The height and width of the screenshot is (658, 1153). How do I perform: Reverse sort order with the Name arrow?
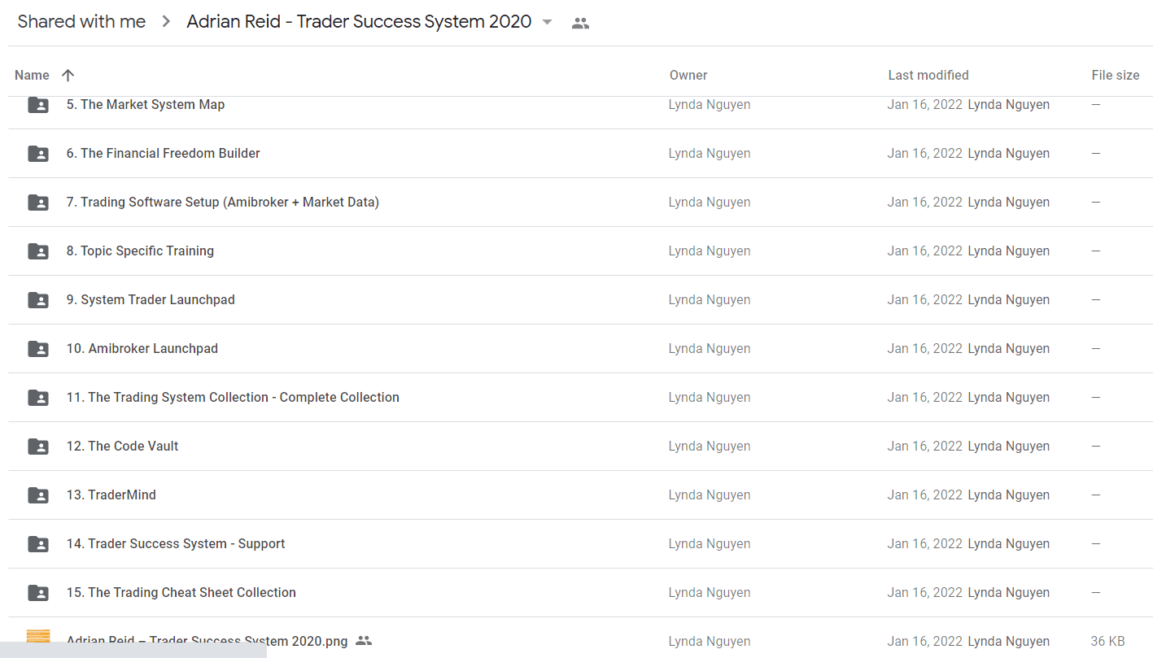click(68, 75)
